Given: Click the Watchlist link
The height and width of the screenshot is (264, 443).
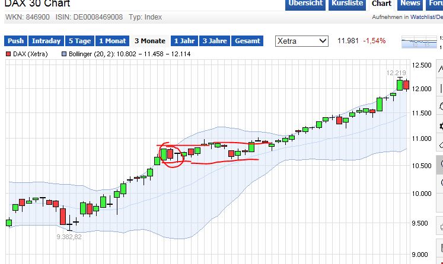Looking at the screenshot, I should (422, 17).
